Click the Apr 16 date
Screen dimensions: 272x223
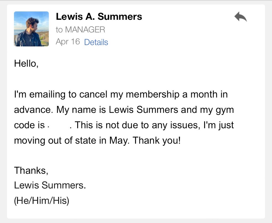pos(68,42)
